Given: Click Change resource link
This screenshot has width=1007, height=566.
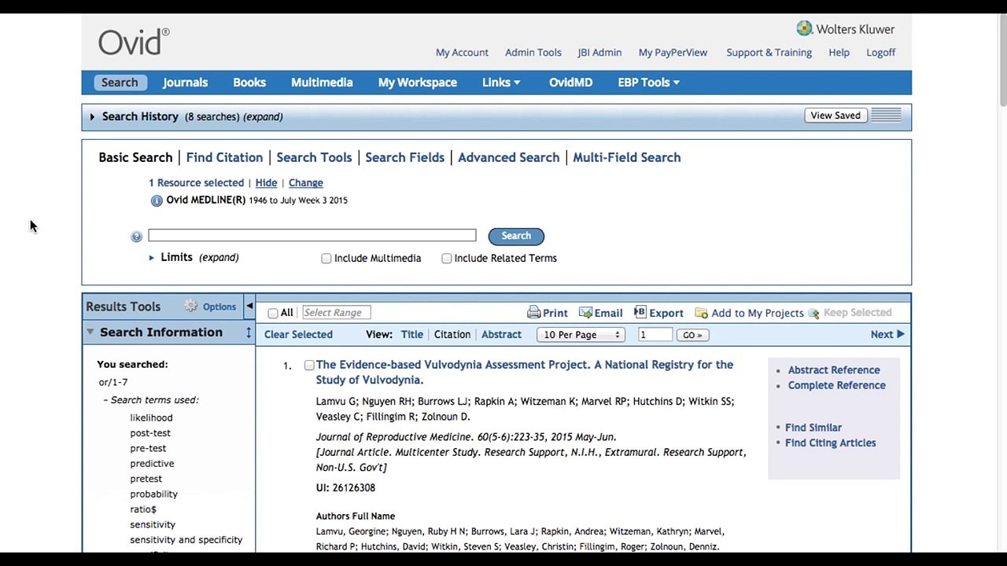Looking at the screenshot, I should pos(305,183).
